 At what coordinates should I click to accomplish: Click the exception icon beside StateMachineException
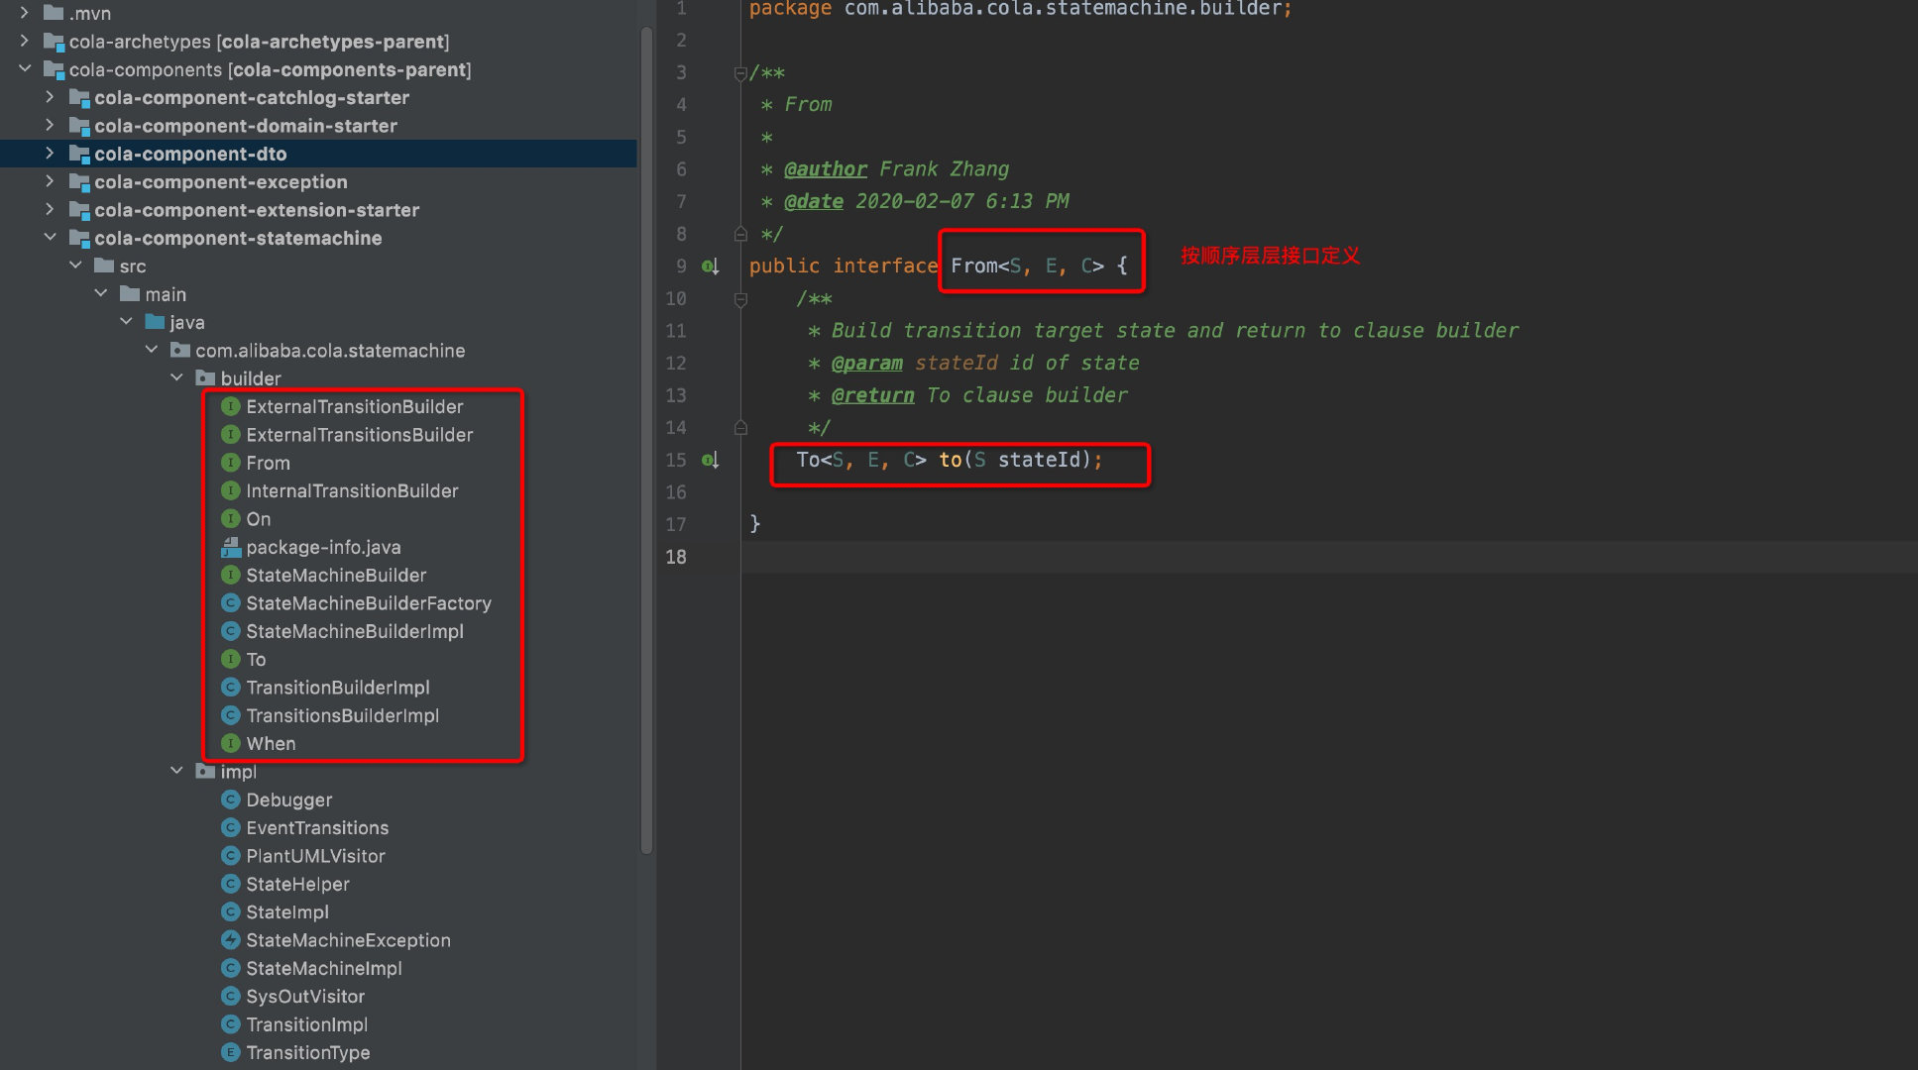[231, 940]
